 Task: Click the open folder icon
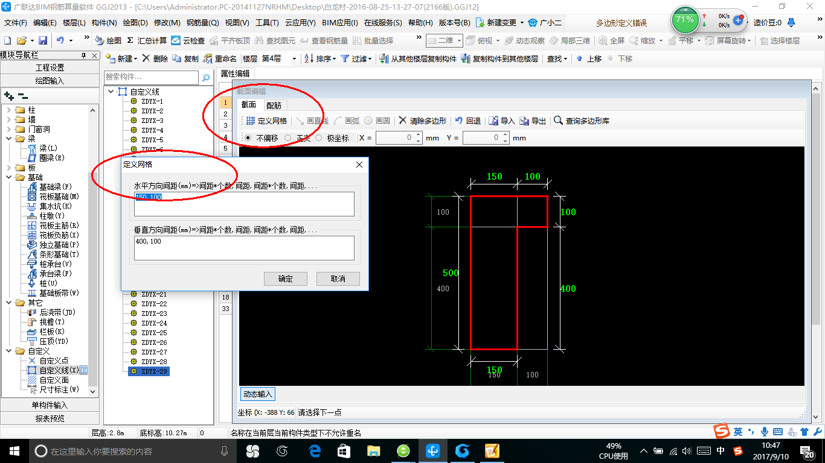(x=21, y=40)
